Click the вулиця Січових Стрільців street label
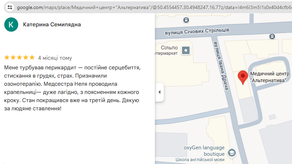Viewport: 292px width, 164px height. (197, 32)
